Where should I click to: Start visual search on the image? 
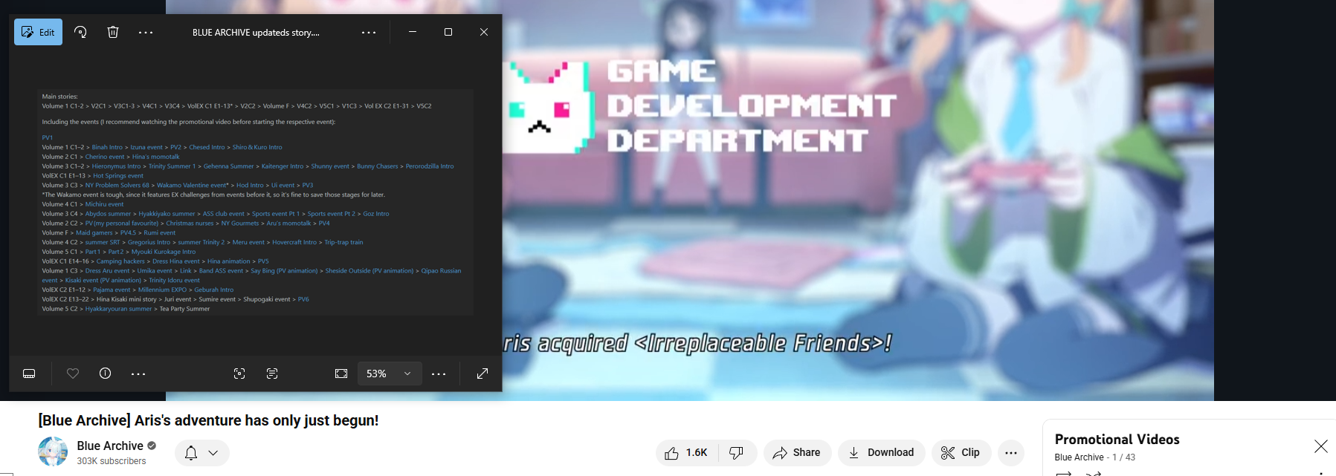tap(239, 374)
